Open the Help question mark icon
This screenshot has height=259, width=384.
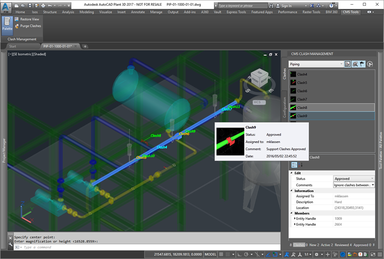click(331, 6)
